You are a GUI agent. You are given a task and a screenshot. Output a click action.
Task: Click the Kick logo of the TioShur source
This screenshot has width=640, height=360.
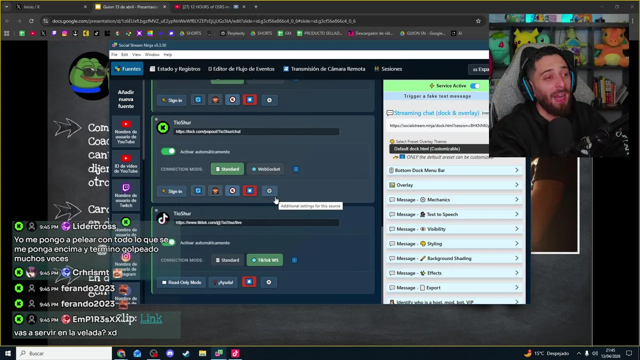click(163, 128)
